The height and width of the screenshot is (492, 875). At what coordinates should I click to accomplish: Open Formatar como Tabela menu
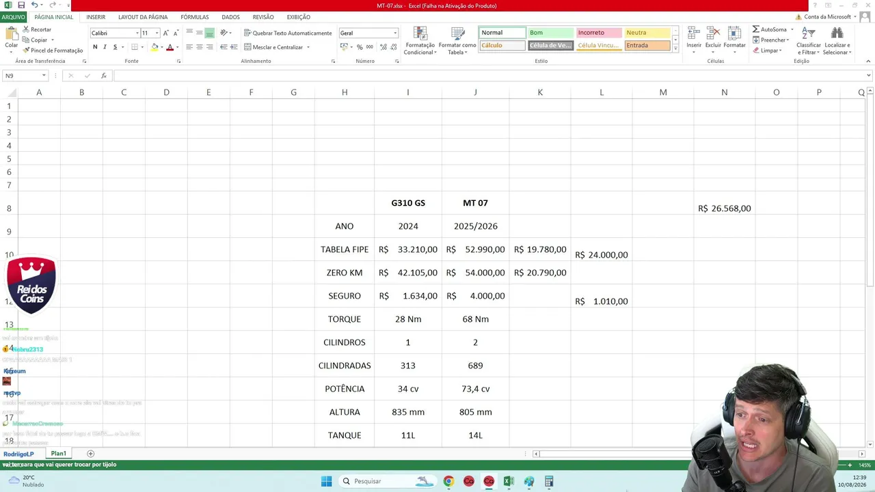457,41
